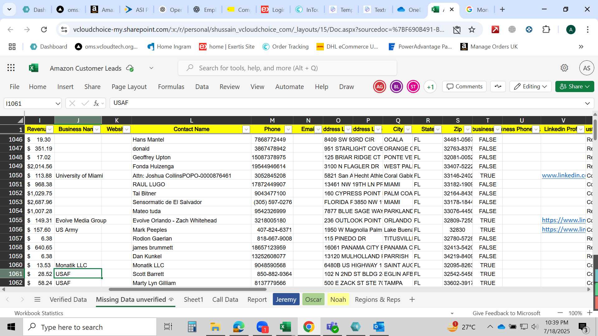Open the City column filter dropdown
The image size is (598, 336).
(408, 129)
